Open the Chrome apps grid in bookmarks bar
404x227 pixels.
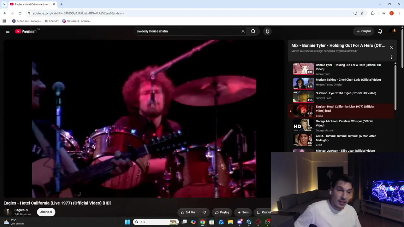coord(4,21)
